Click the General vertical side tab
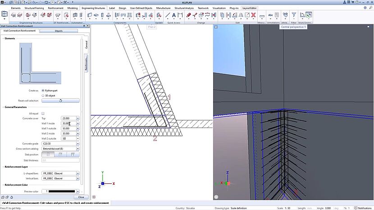This screenshot has width=374, height=210. tap(87, 45)
